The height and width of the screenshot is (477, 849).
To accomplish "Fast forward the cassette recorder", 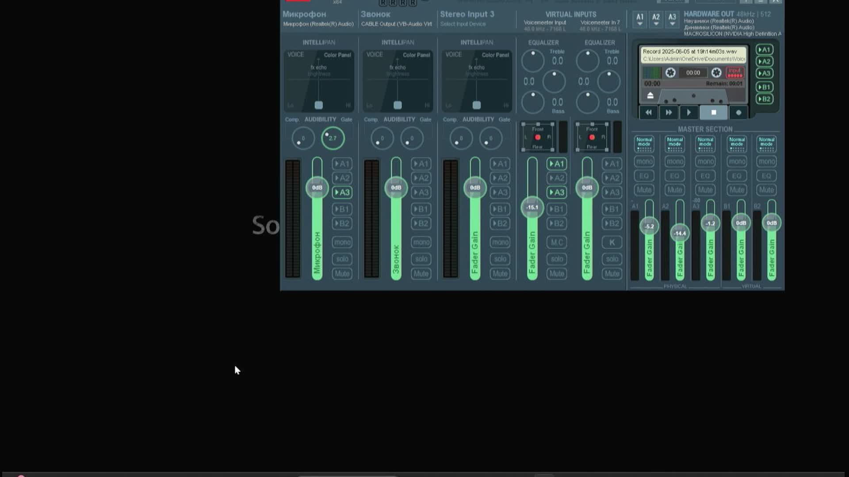I will pos(669,113).
